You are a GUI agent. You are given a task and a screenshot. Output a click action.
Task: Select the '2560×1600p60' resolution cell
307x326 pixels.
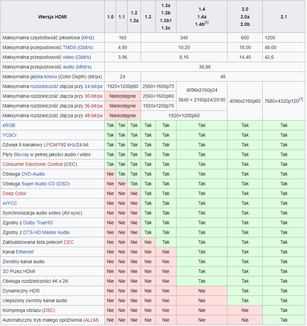158,96
